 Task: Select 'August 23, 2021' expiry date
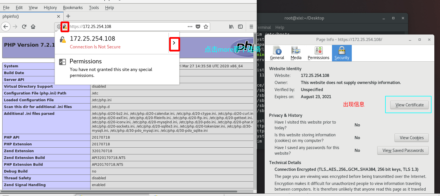[316, 97]
